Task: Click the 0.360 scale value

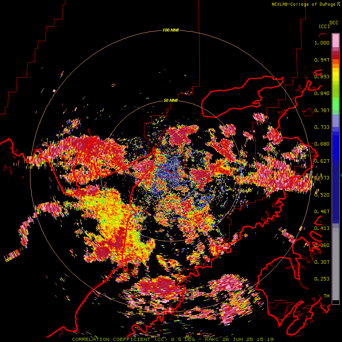Action: 322,245
